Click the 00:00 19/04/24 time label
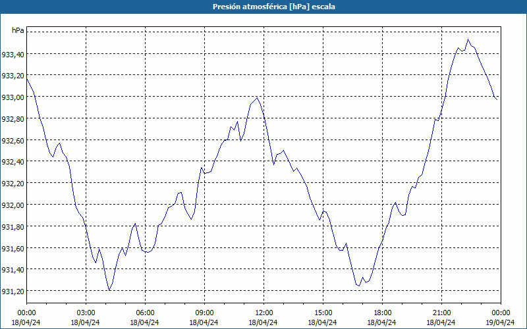This screenshot has height=329, width=527. [x=501, y=318]
